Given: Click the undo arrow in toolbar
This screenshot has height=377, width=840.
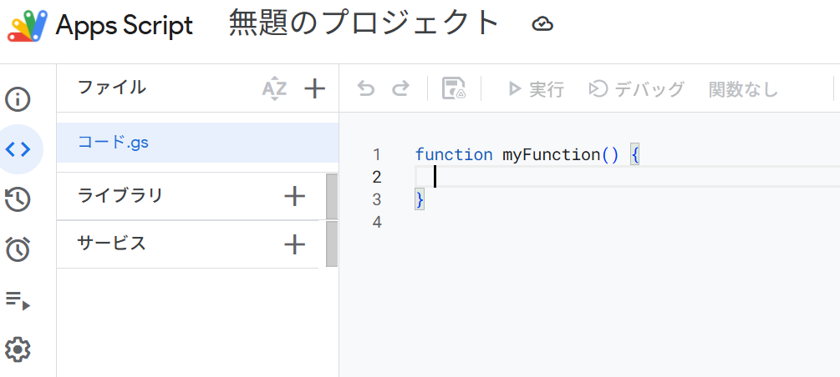Looking at the screenshot, I should pyautogui.click(x=366, y=89).
